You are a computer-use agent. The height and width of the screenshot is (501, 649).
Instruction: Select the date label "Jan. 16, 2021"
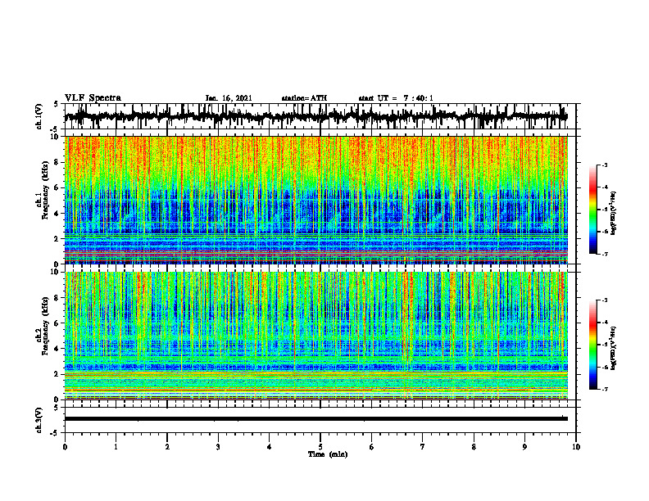pos(229,98)
